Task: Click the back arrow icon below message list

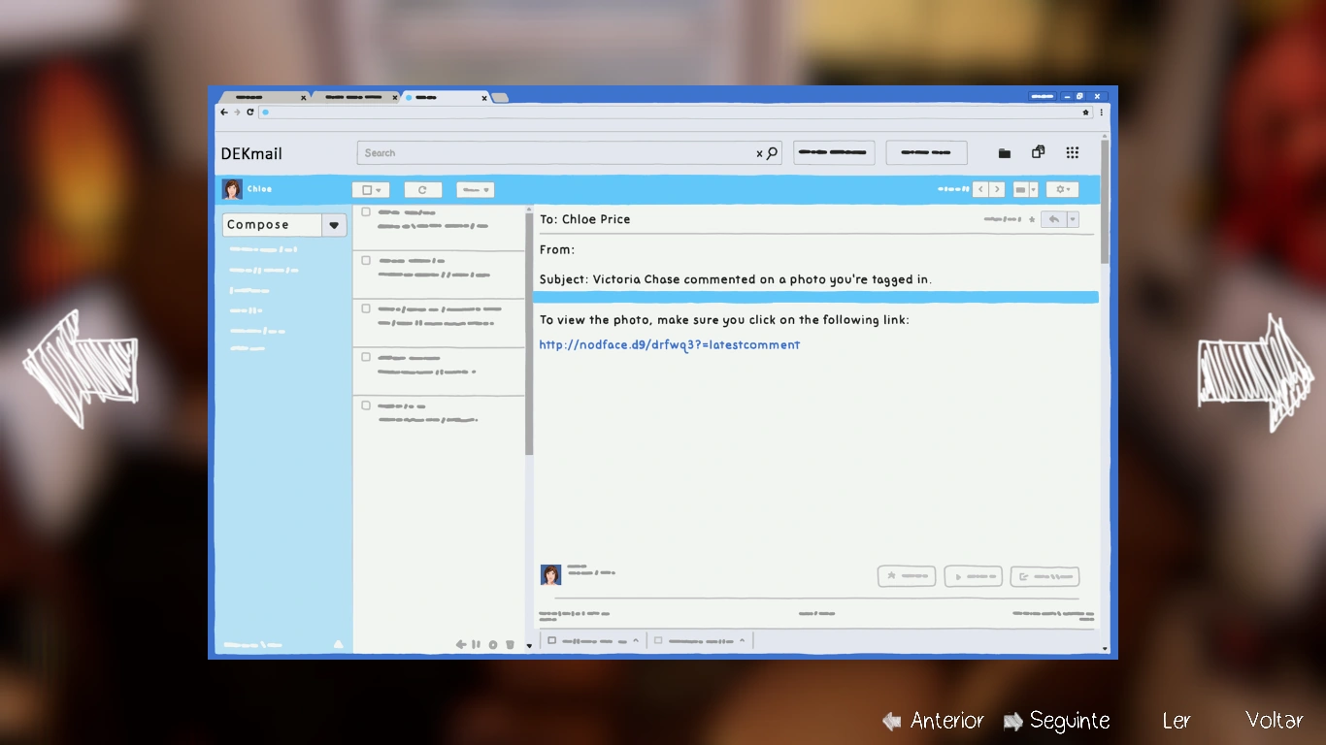Action: pos(461,645)
